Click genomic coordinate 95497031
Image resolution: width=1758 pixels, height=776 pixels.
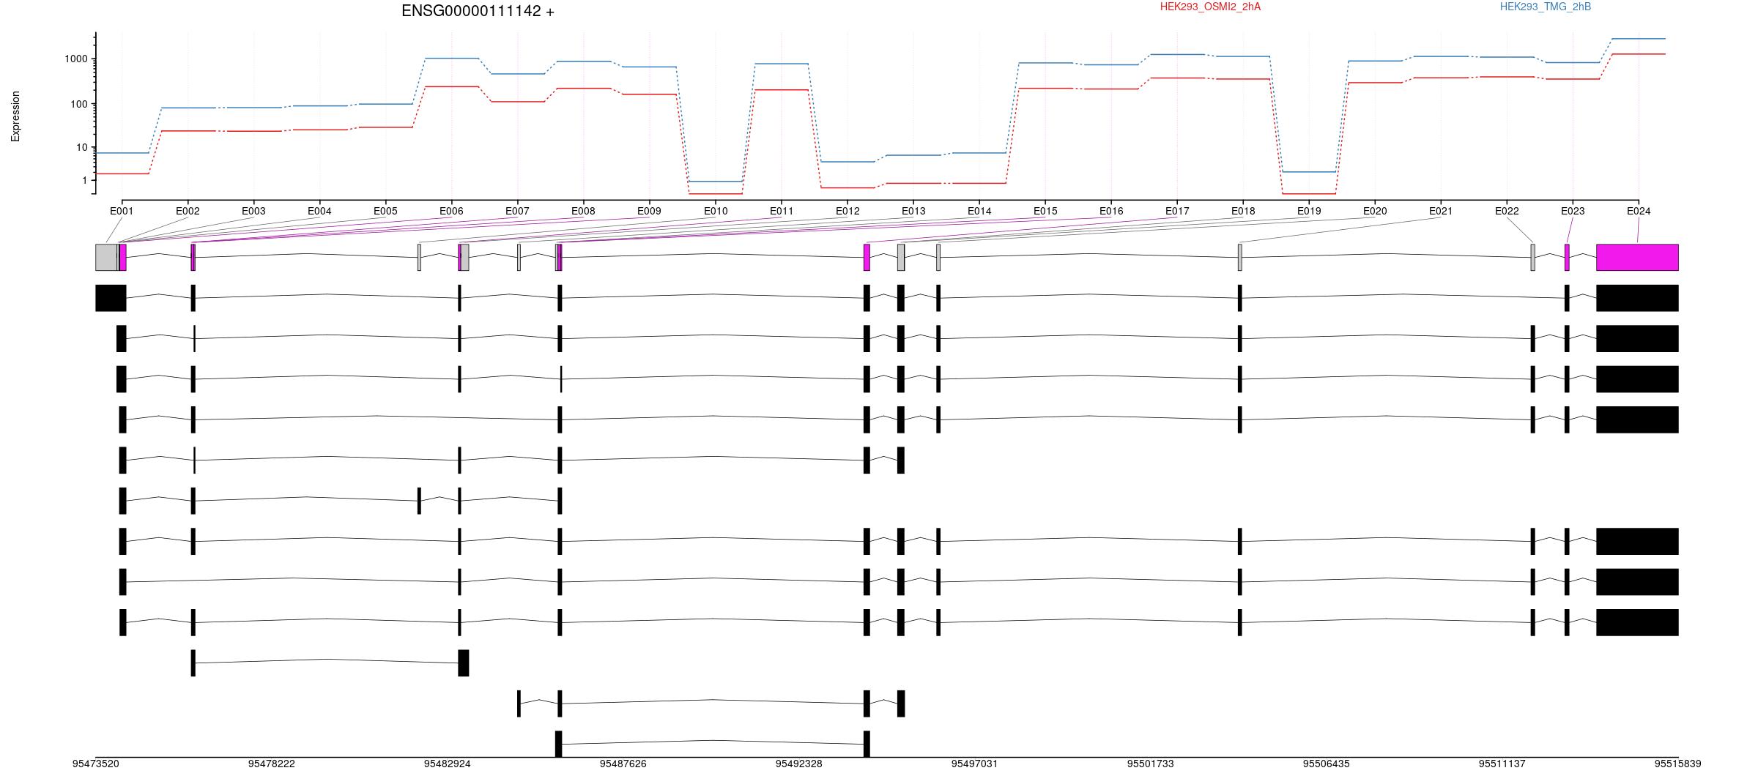tap(975, 764)
